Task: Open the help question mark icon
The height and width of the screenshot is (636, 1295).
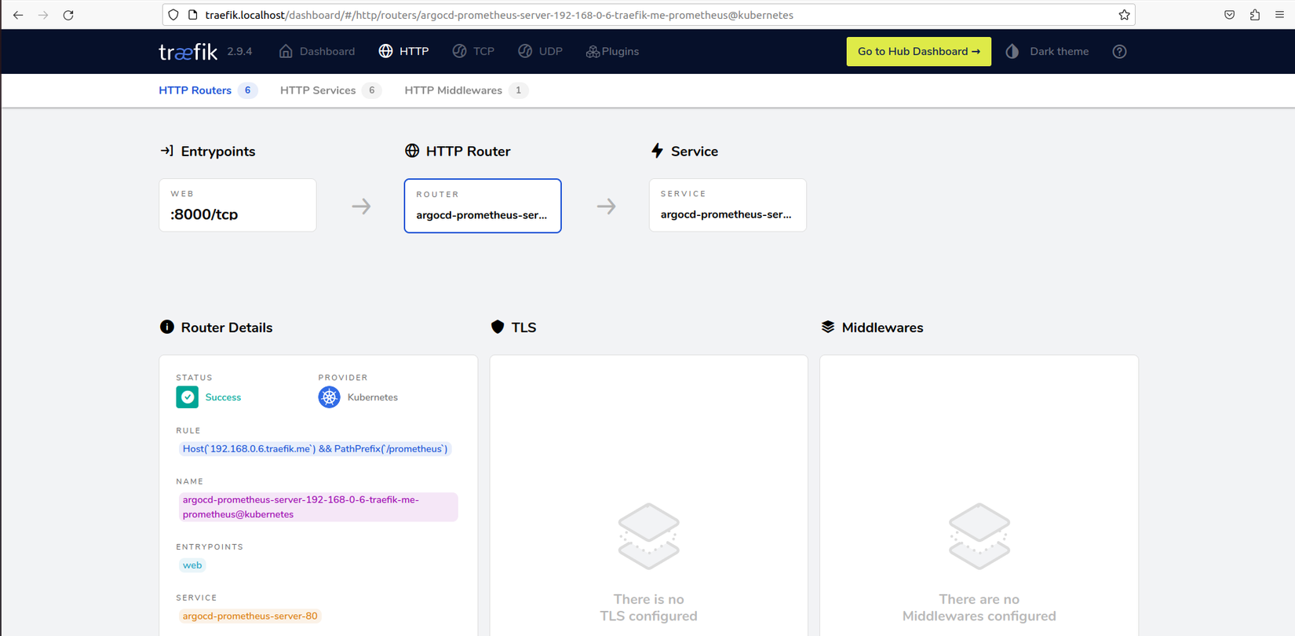Action: [1119, 52]
